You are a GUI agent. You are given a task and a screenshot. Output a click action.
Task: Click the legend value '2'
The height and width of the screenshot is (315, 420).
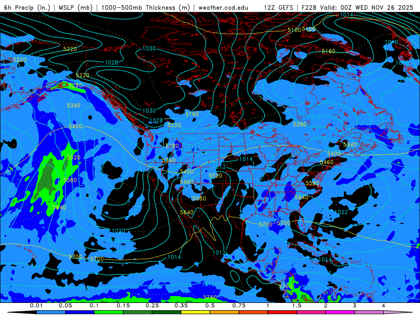pyautogui.click(x=325, y=306)
